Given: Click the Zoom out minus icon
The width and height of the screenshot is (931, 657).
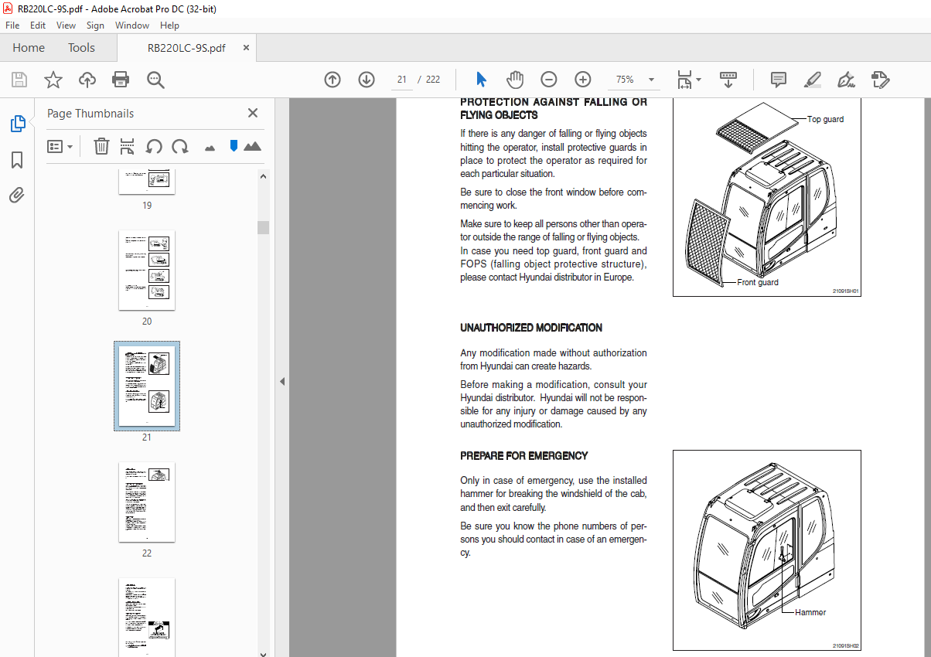Looking at the screenshot, I should point(548,80).
